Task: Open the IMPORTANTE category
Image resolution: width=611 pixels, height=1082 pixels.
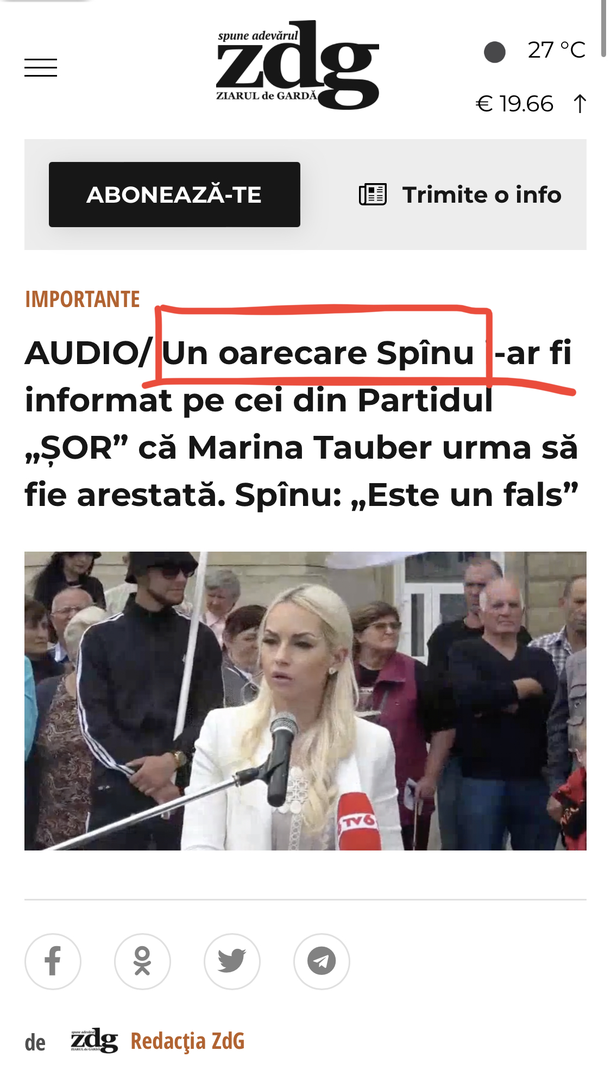Action: (83, 299)
